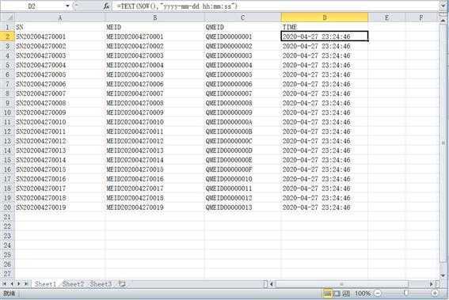Select cell MEID202004270005
This screenshot has height=300, width=449.
pyautogui.click(x=154, y=74)
